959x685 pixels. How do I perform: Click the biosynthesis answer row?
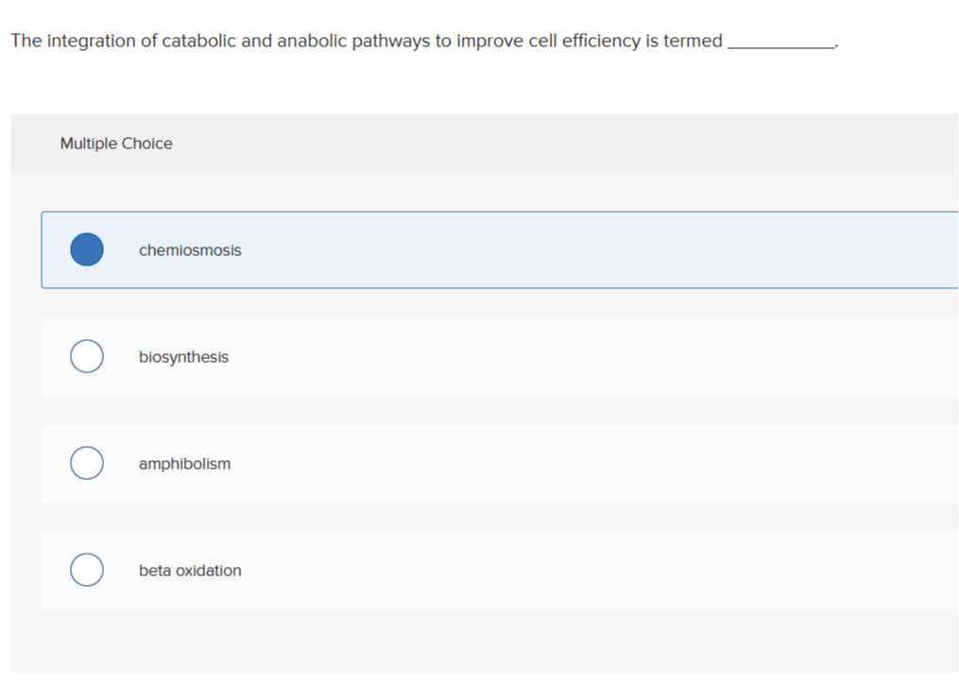[x=472, y=356]
